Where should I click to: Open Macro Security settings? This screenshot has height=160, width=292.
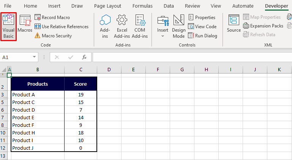tap(53, 35)
